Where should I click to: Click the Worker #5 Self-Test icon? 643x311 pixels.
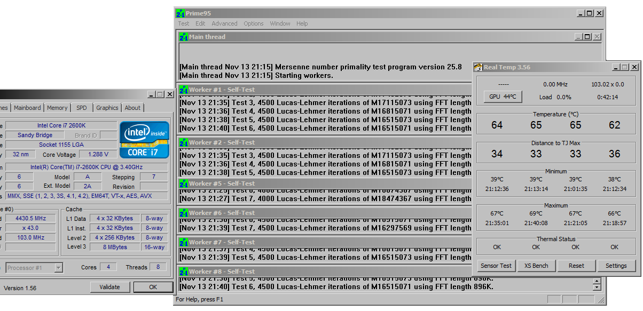(184, 184)
